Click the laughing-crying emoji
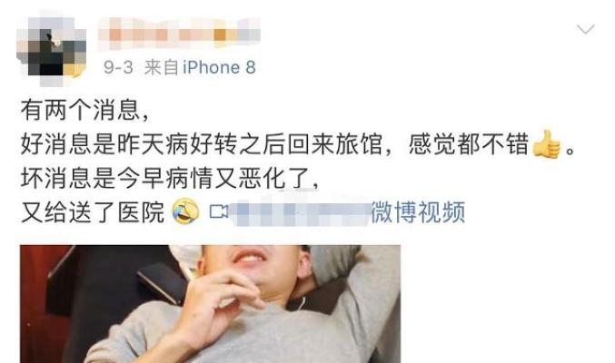This screenshot has width=615, height=363. coord(185,211)
